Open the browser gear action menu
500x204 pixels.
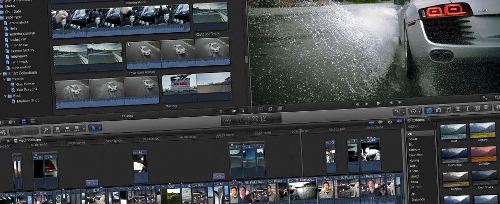point(11,122)
